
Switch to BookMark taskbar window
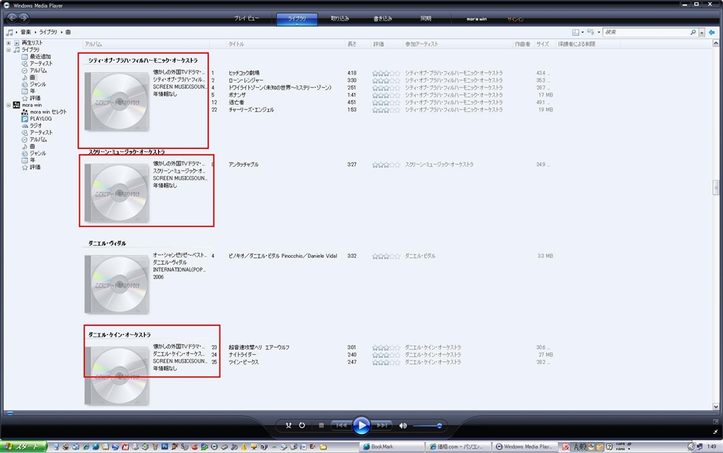click(x=391, y=447)
